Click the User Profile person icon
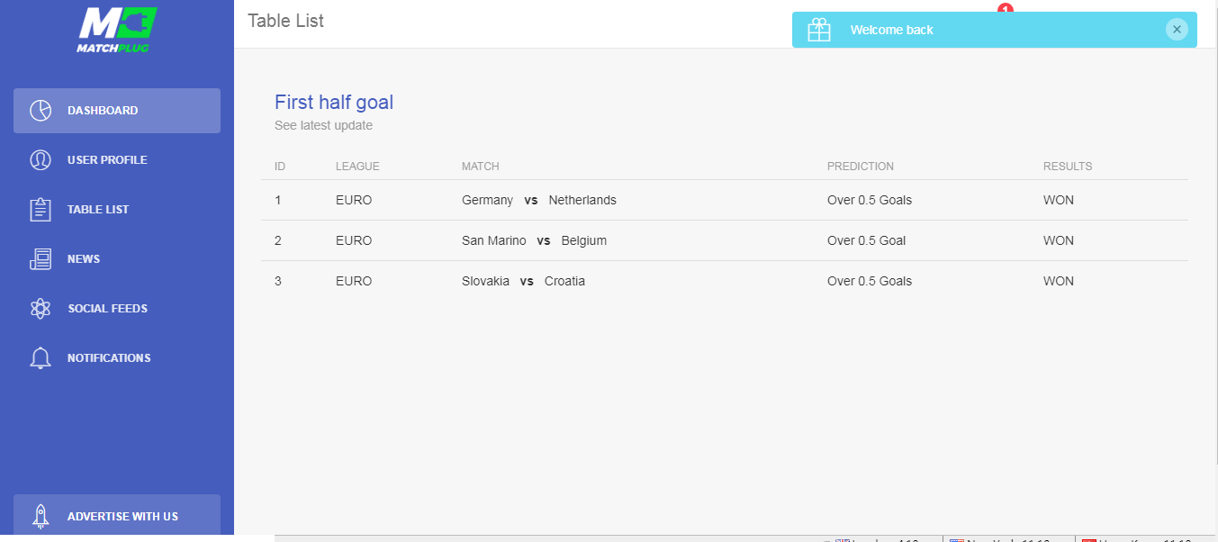The image size is (1218, 542). click(41, 160)
